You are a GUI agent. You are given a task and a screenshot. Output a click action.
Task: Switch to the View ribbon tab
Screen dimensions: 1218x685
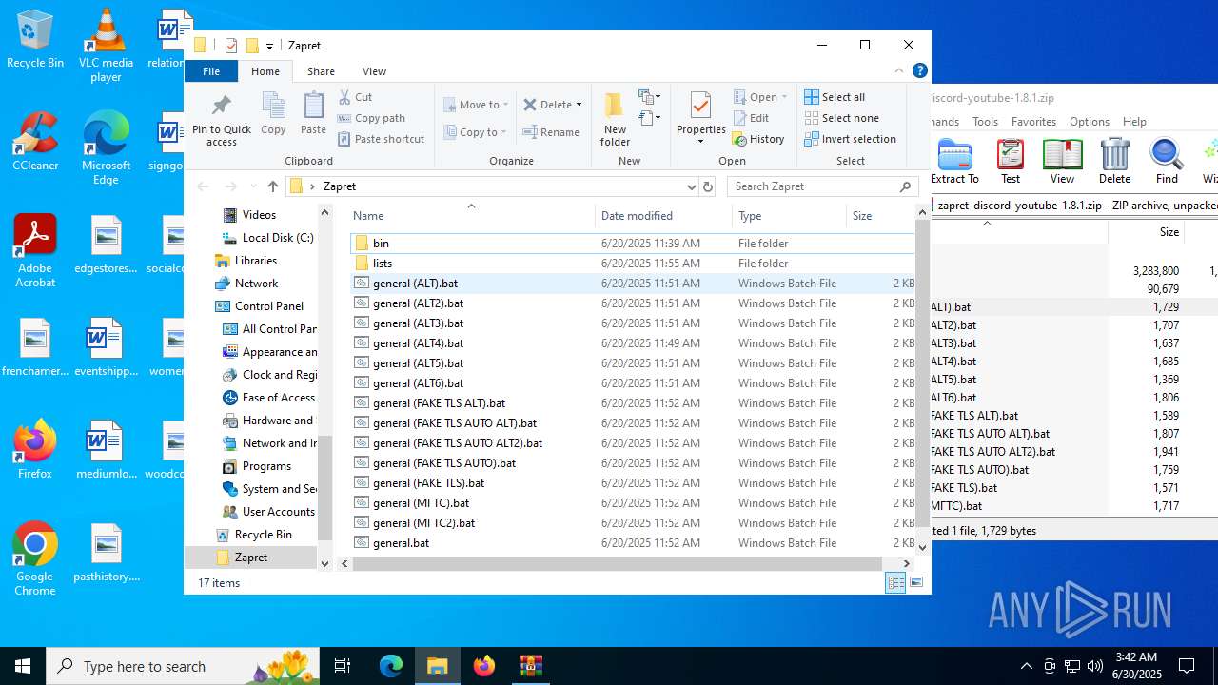(374, 71)
